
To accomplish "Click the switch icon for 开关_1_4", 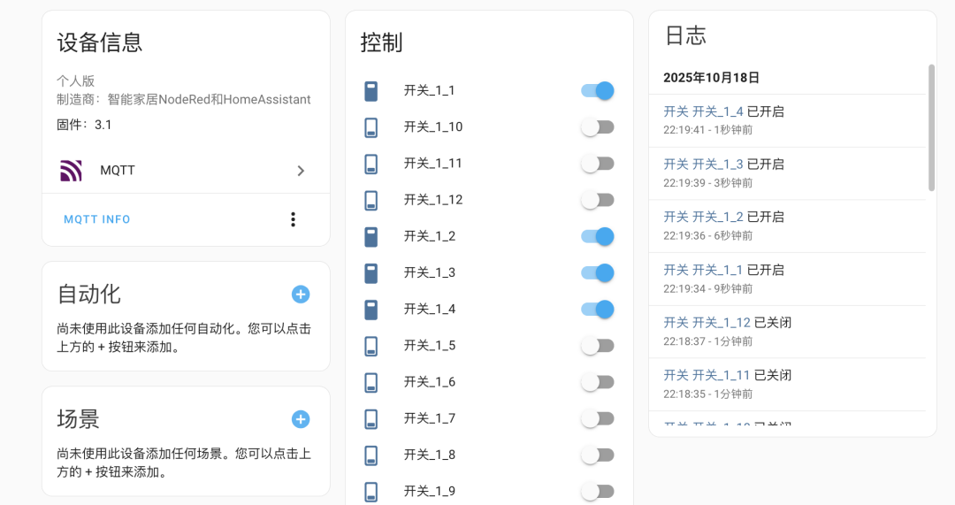I will click(x=371, y=310).
